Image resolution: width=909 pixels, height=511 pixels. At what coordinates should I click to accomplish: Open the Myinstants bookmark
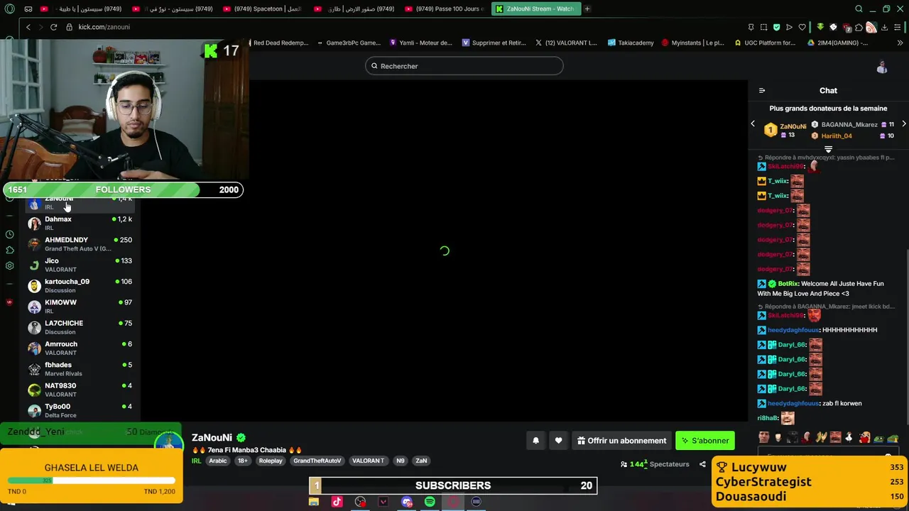692,43
